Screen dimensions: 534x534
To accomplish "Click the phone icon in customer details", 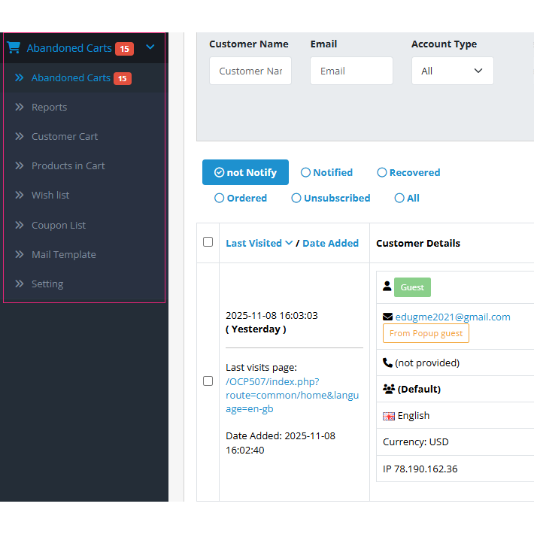I will coord(388,363).
